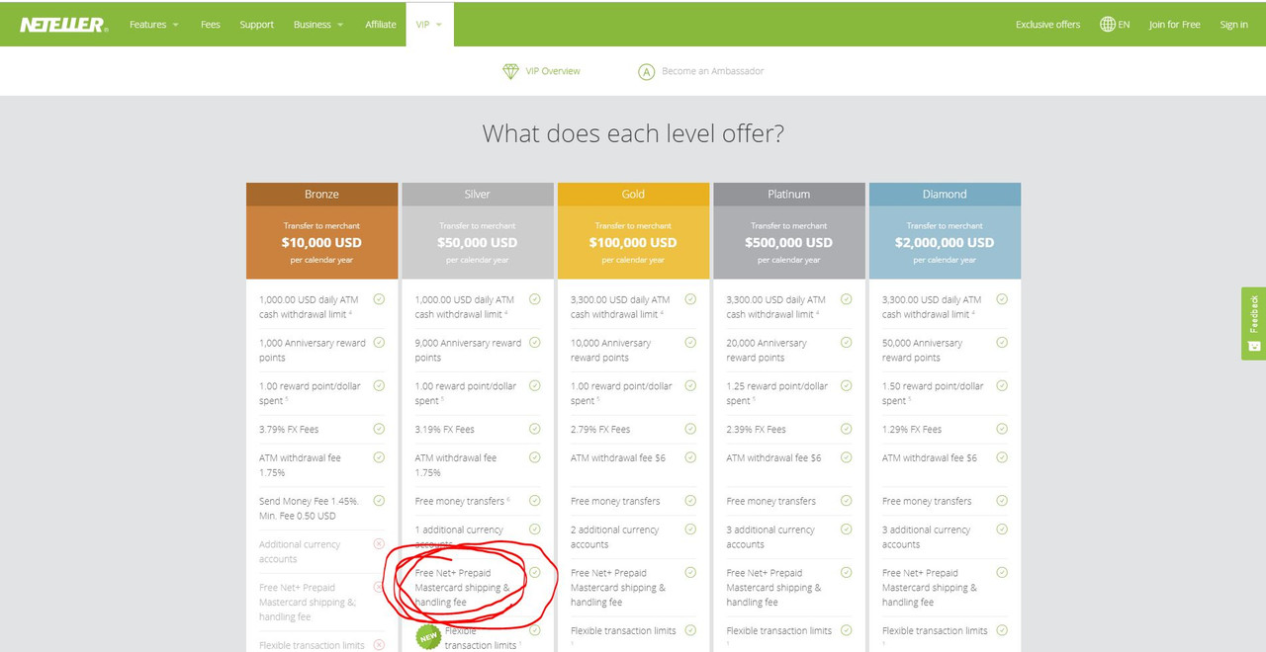Click Bronze checkmark for 3.79% FX Fees
The width and height of the screenshot is (1266, 652).
click(x=379, y=429)
